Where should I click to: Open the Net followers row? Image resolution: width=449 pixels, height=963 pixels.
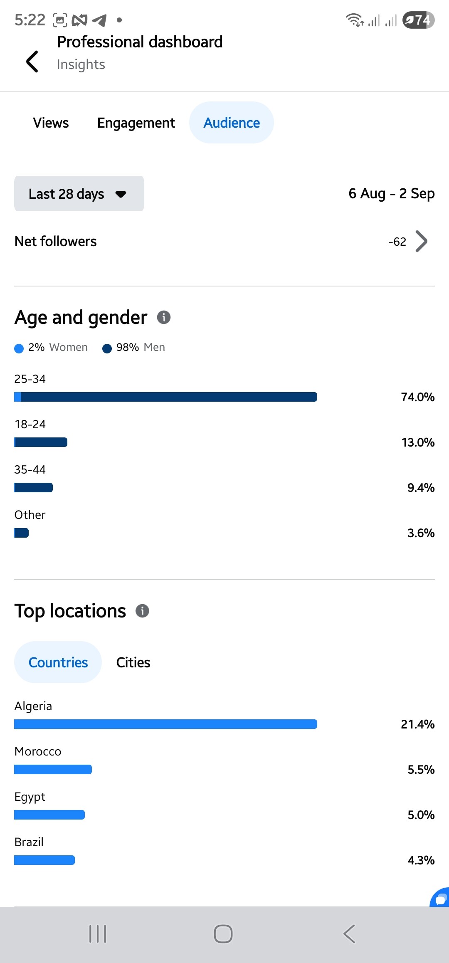coord(224,241)
